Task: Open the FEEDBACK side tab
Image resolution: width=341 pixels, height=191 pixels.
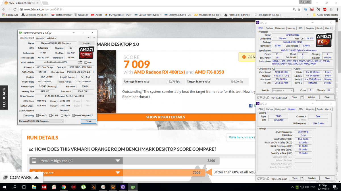Action: pyautogui.click(x=4, y=98)
